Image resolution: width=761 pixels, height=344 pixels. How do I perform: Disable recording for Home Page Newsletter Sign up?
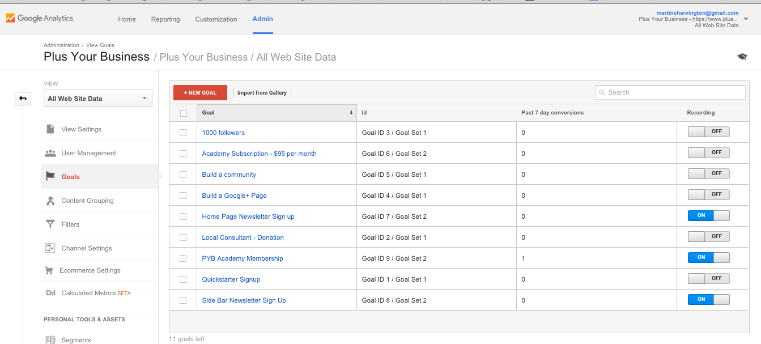[709, 215]
